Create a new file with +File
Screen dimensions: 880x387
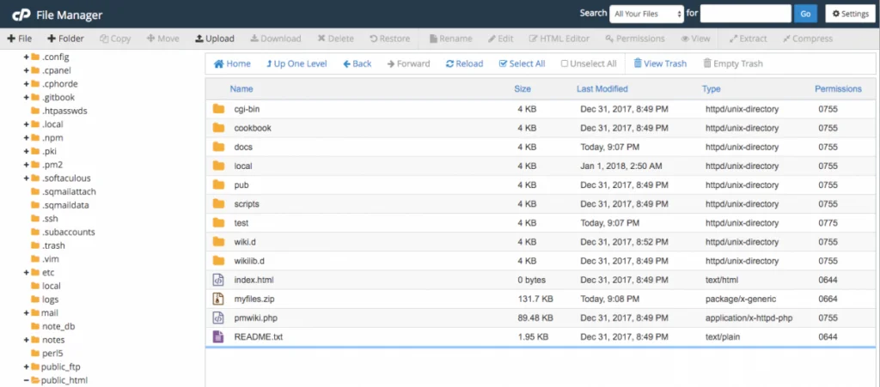(20, 39)
